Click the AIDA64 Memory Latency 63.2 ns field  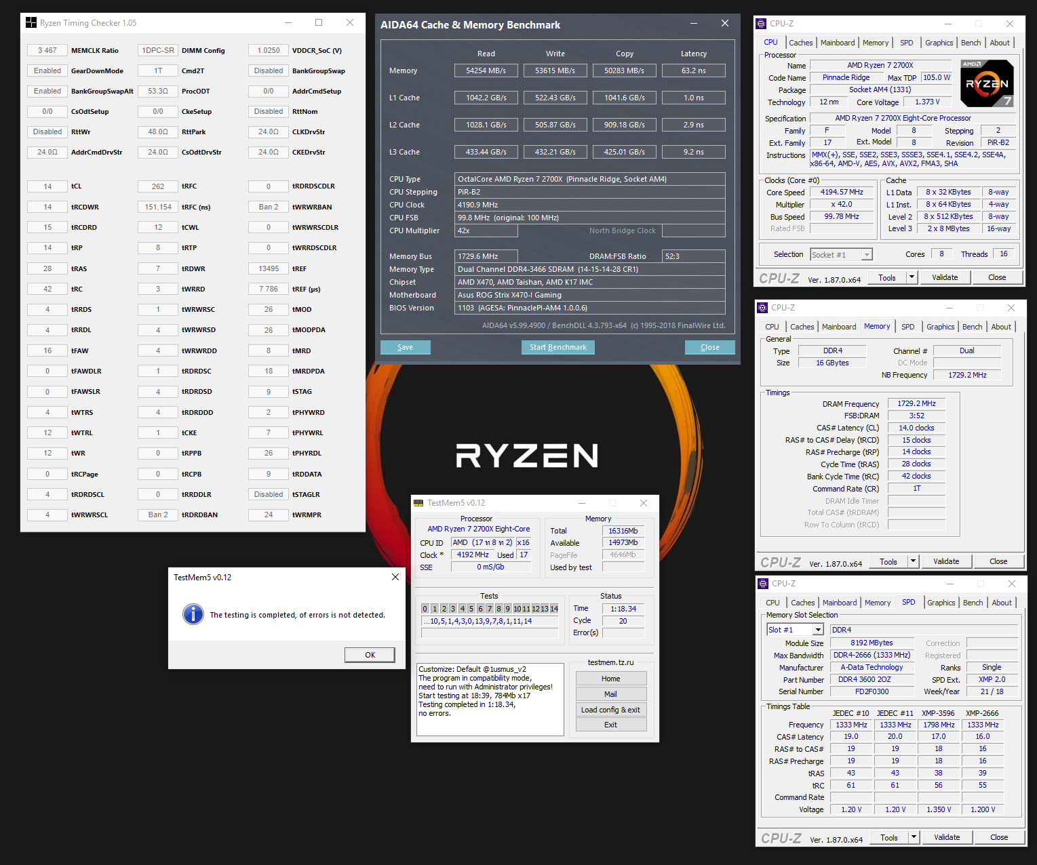693,71
